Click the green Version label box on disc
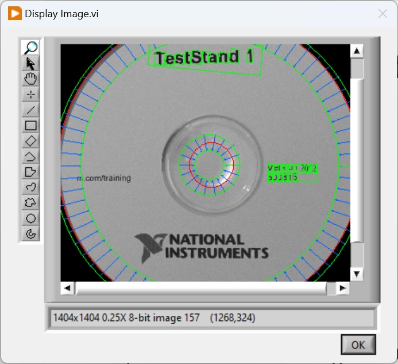 (x=292, y=173)
